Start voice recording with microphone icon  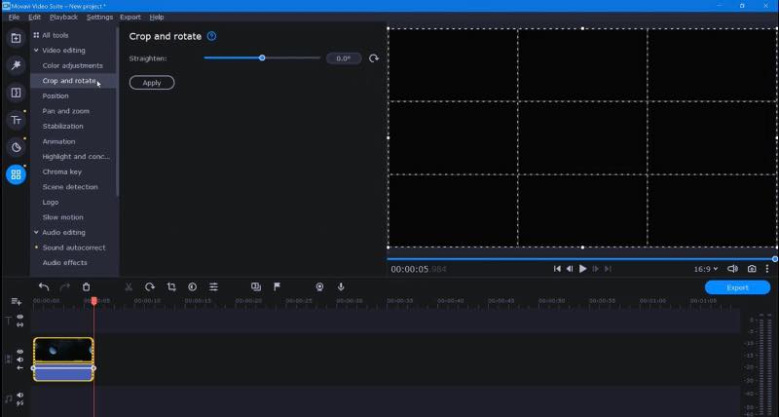(x=341, y=287)
